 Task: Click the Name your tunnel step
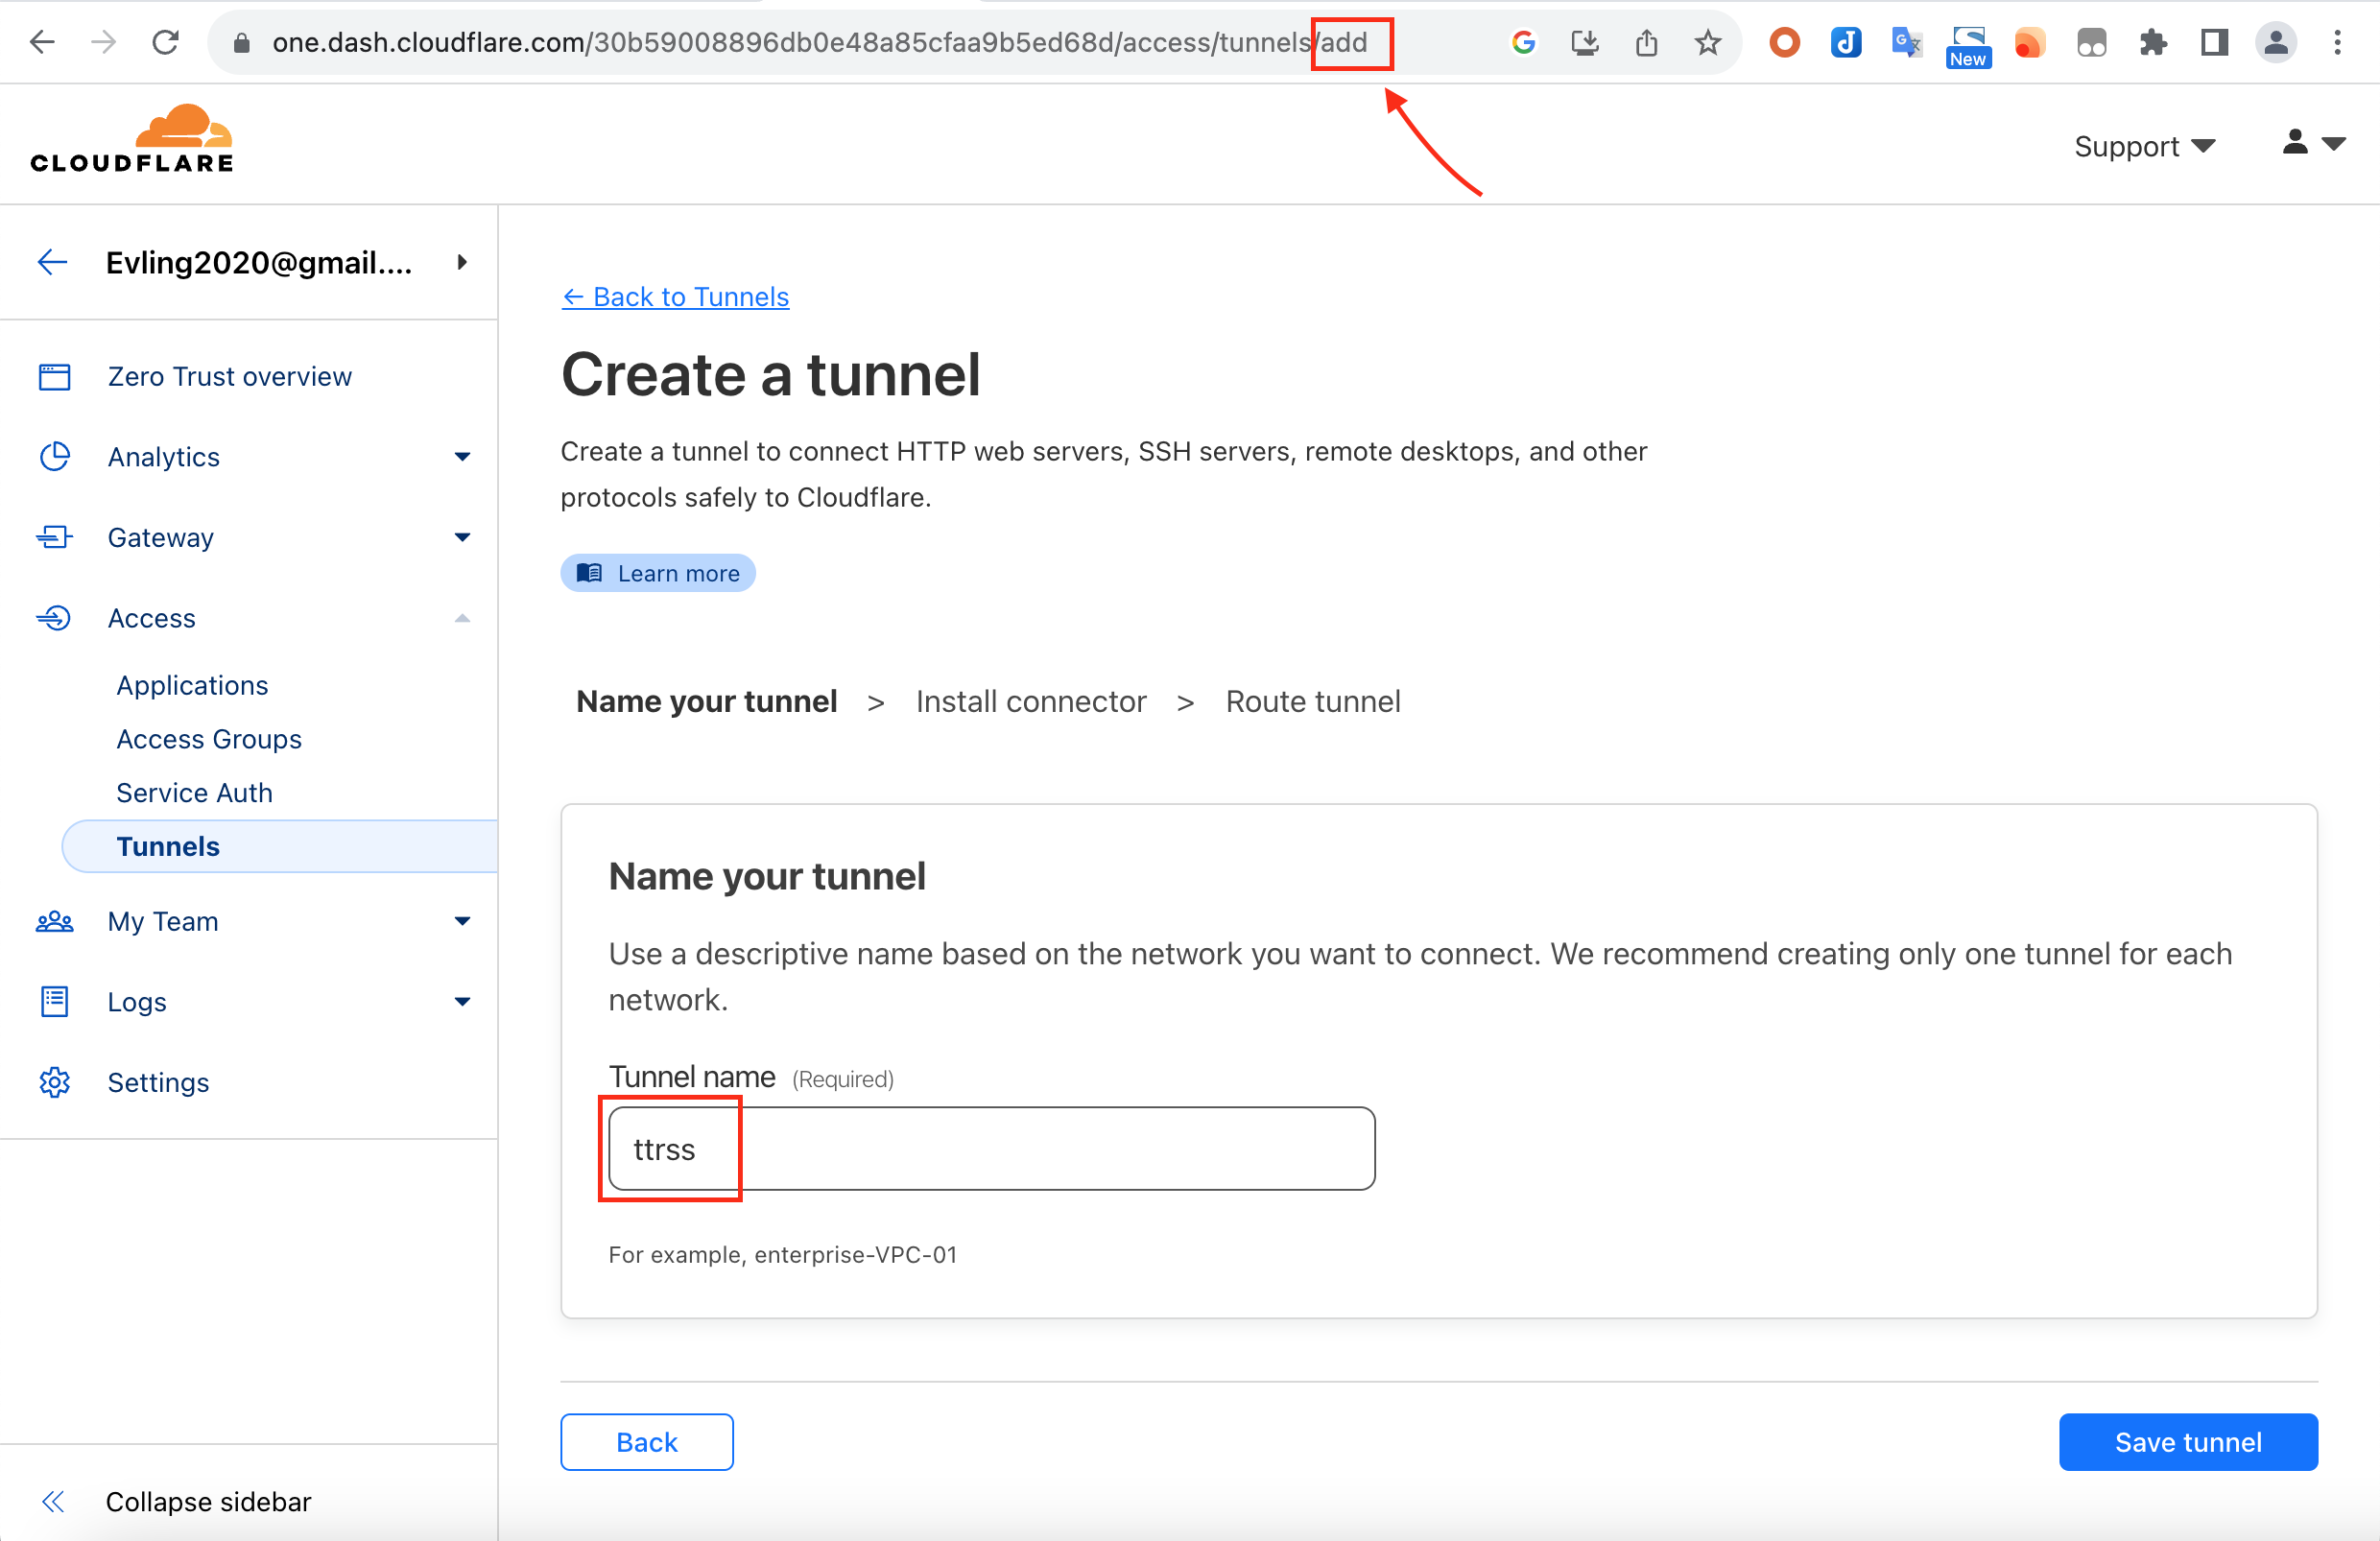pyautogui.click(x=707, y=701)
